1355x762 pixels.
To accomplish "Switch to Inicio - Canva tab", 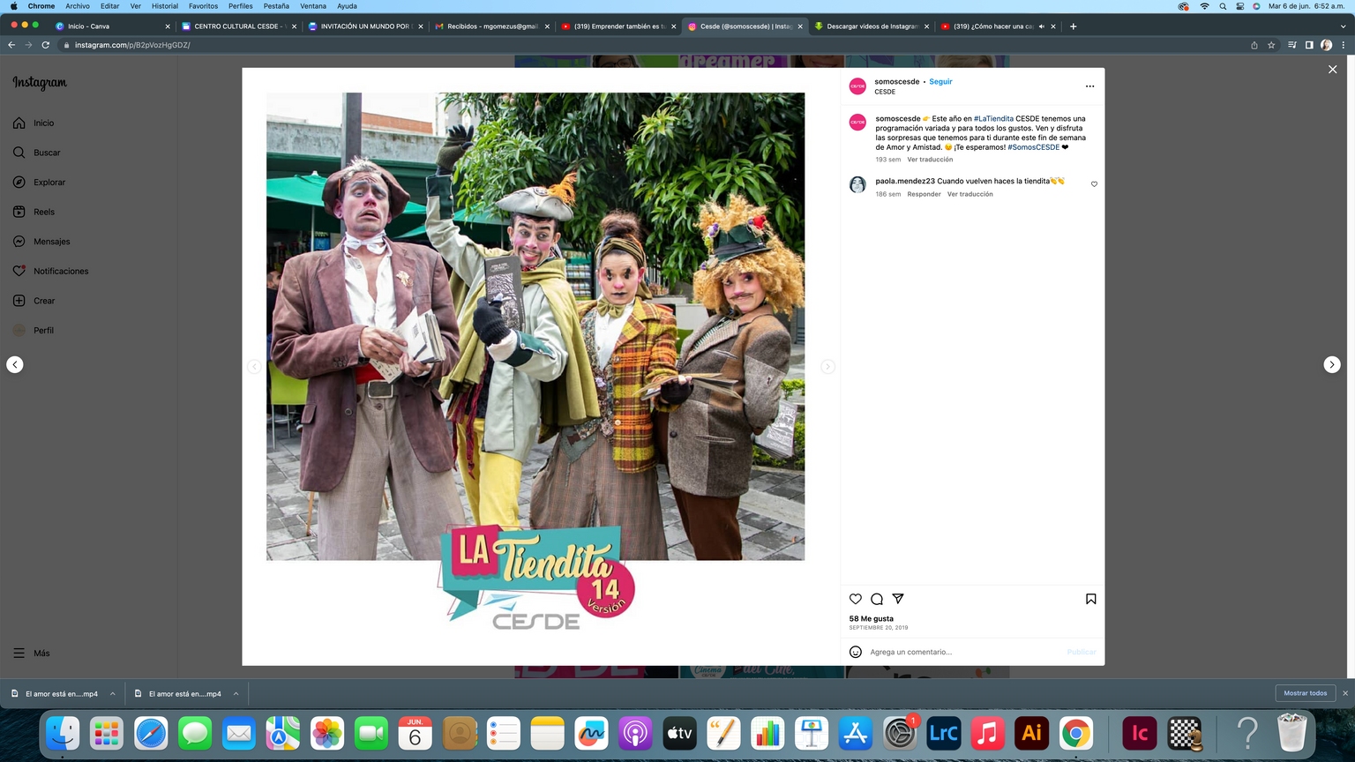I will tap(112, 26).
